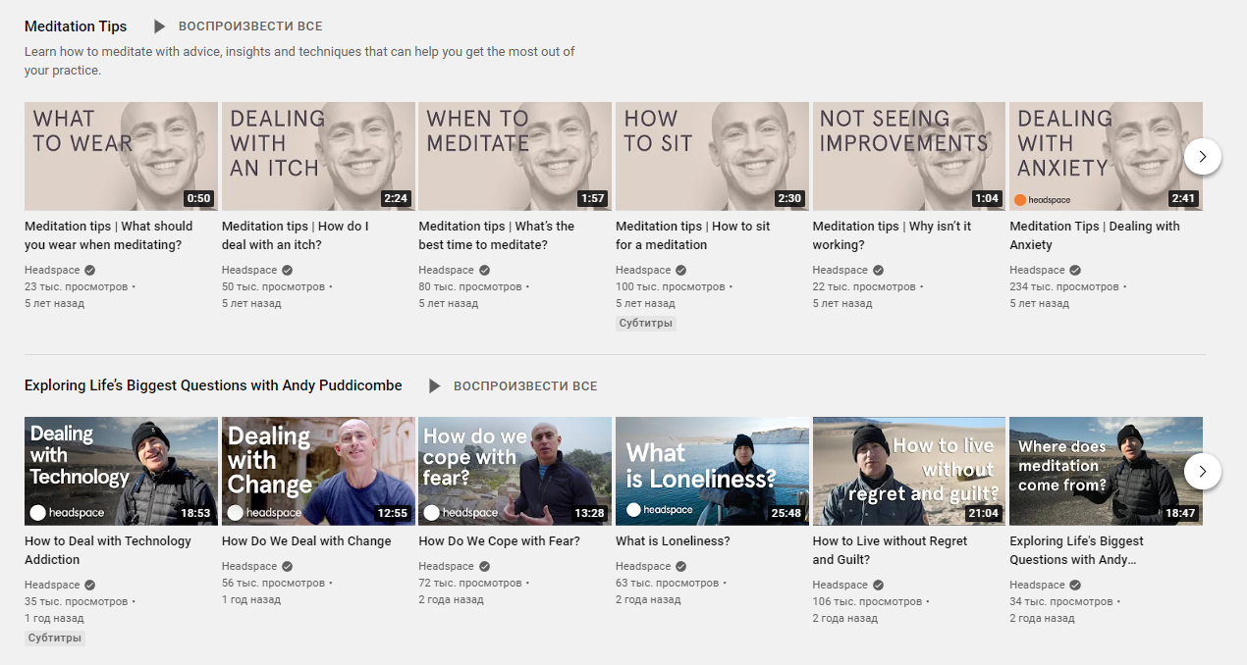1247x665 pixels.
Task: Click '1 год назад' under Deal with Change
Action: 251,599
